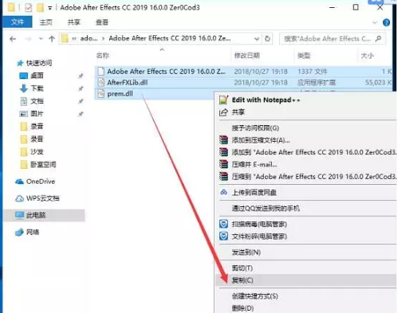Switch to the 共享 ribbon tab
This screenshot has height=313, width=398.
click(x=73, y=22)
